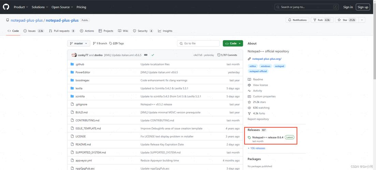The height and width of the screenshot is (170, 376).
Task: Expand commit message ellipsis button
Action: (x=146, y=55)
